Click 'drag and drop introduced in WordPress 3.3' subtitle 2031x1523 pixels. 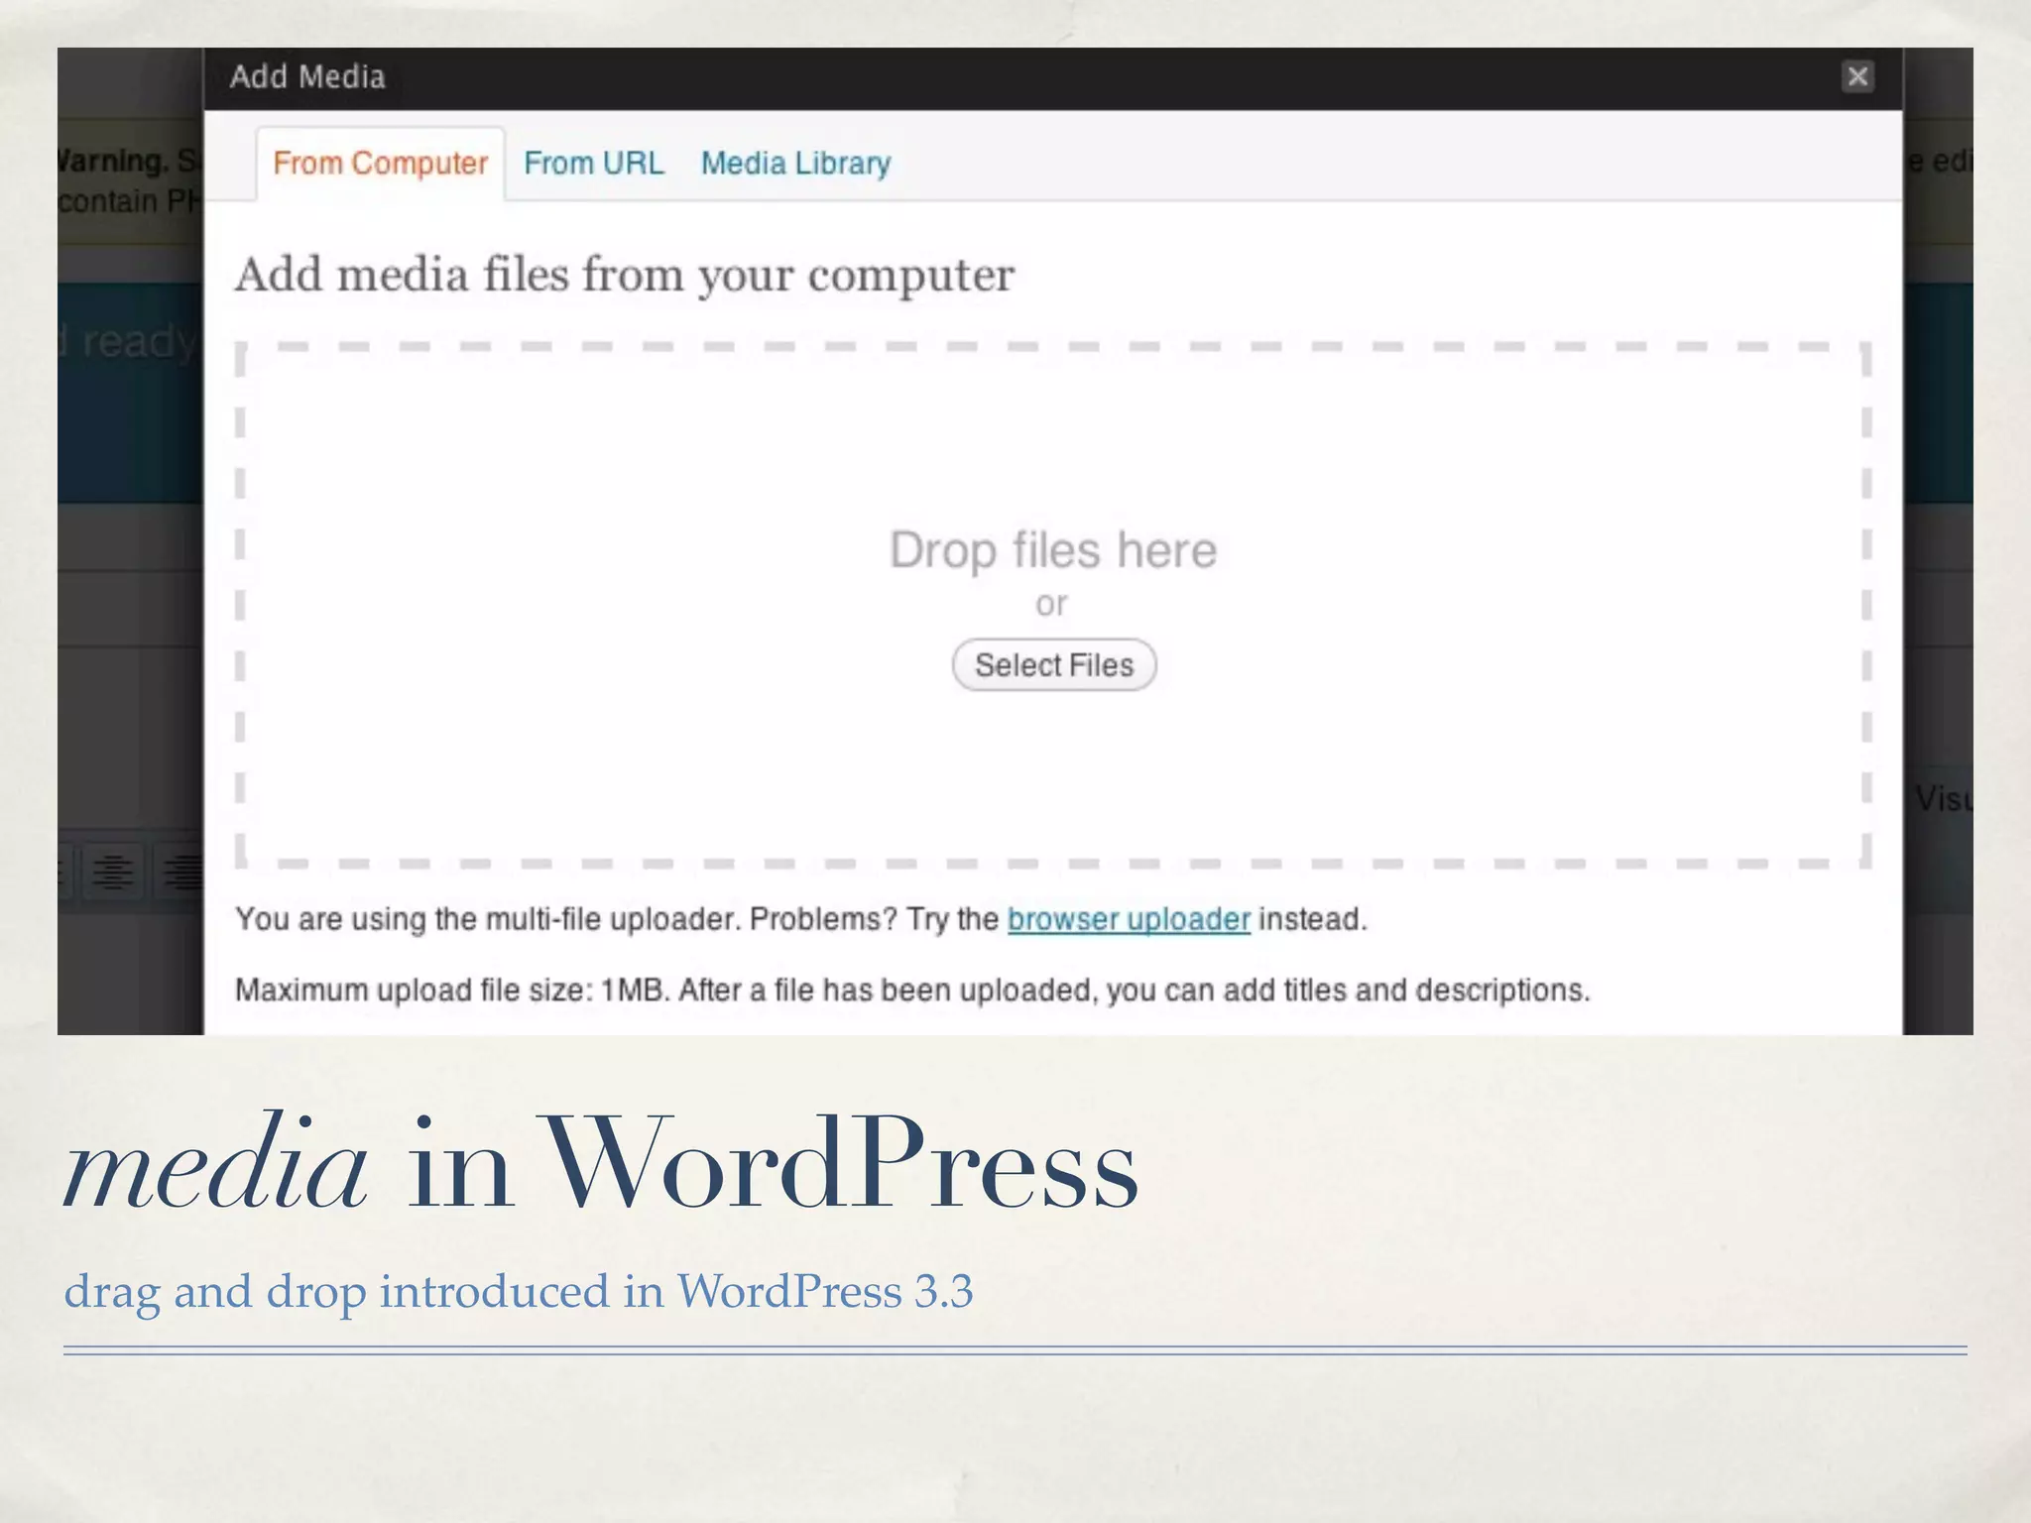(519, 1291)
